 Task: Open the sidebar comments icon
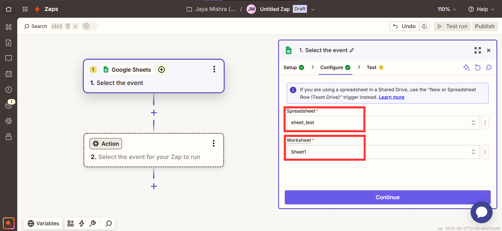[9, 58]
